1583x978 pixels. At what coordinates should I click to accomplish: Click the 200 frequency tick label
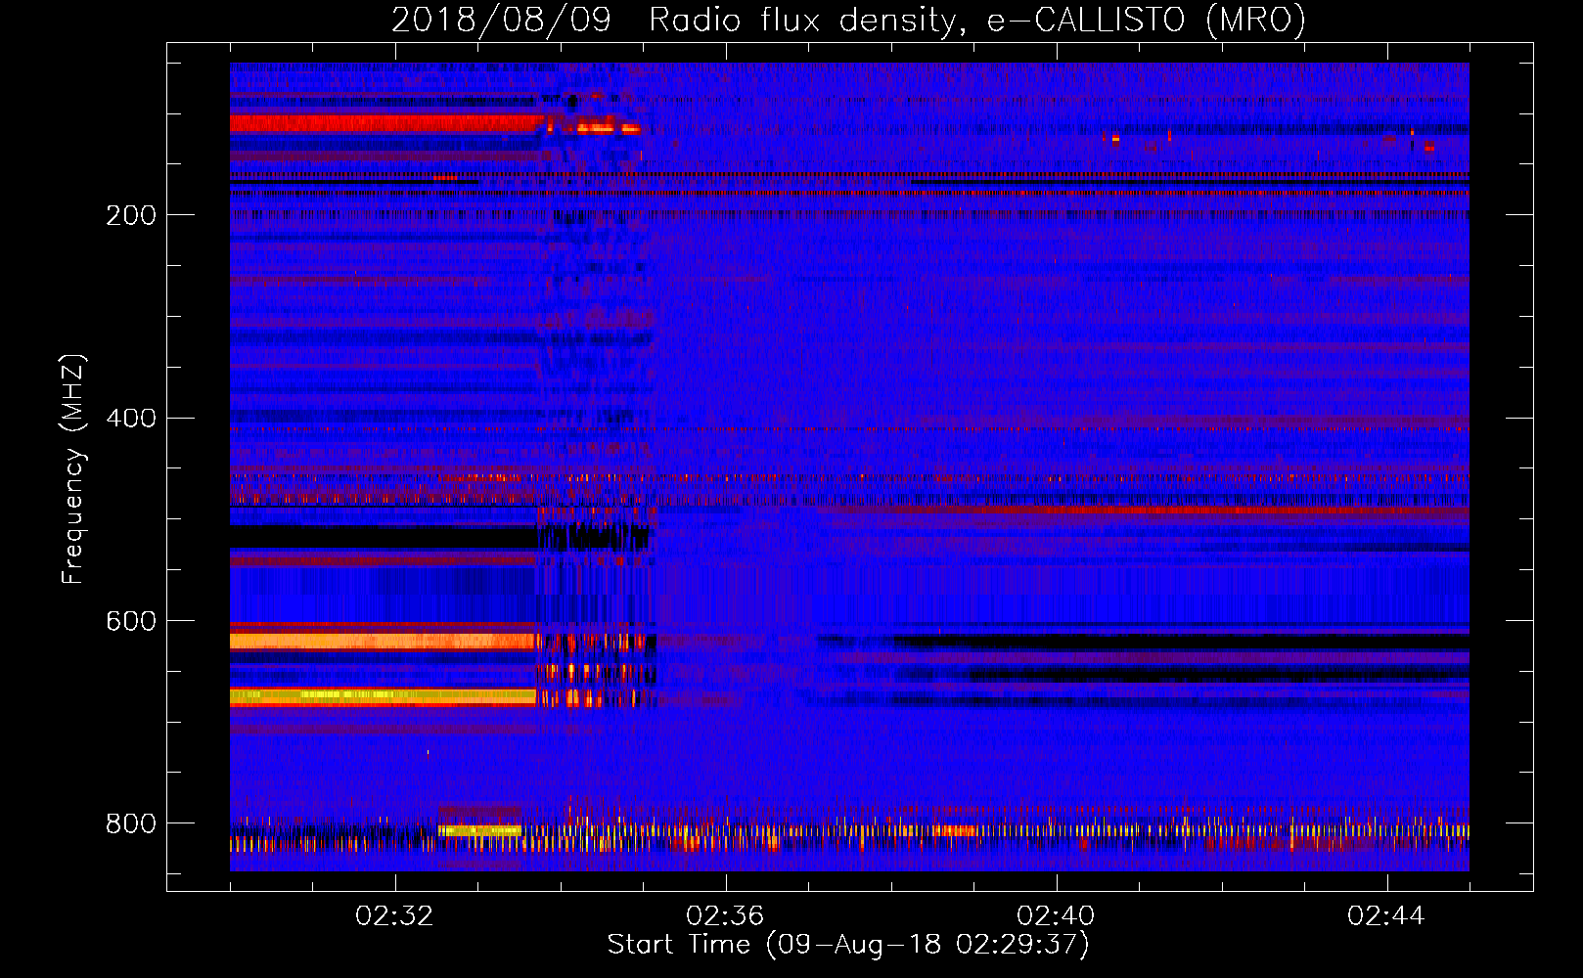pos(131,215)
